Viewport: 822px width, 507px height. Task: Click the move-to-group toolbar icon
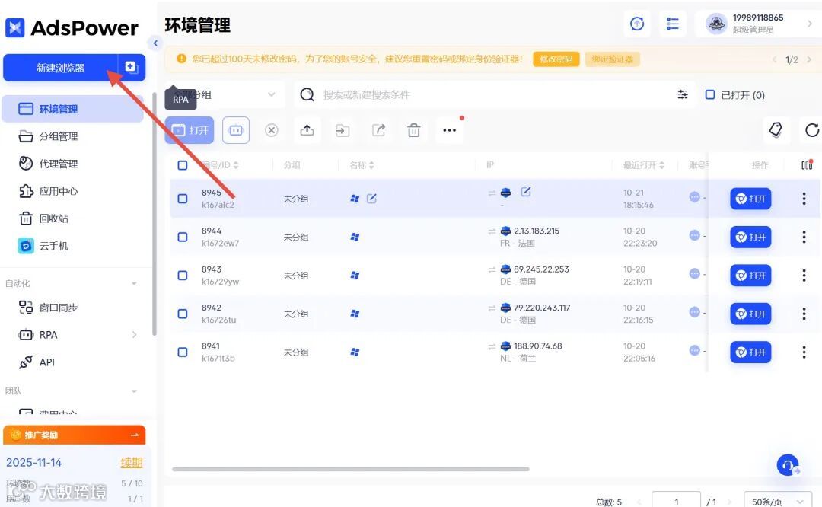(342, 130)
